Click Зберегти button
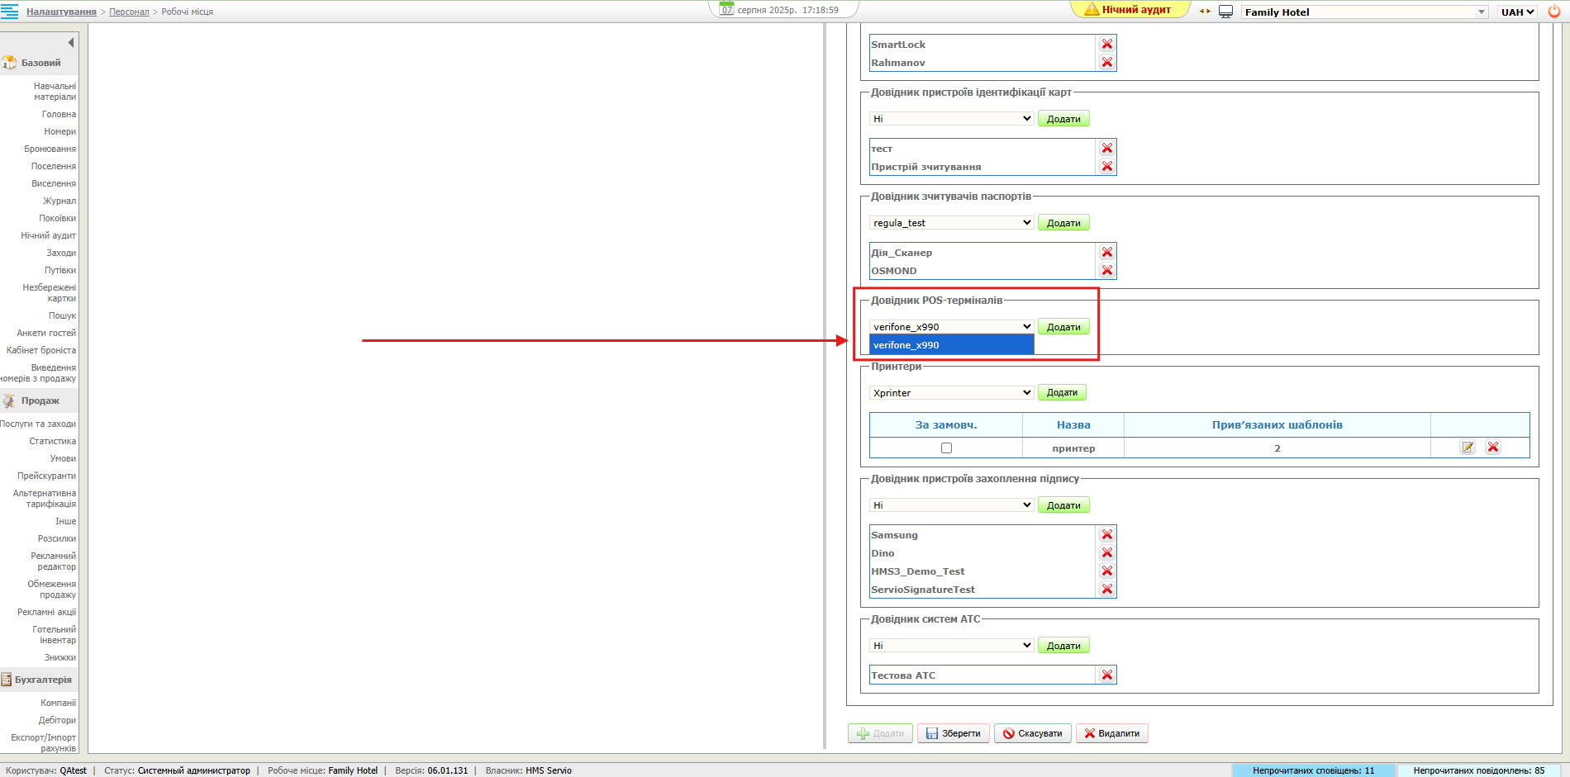 coord(954,733)
